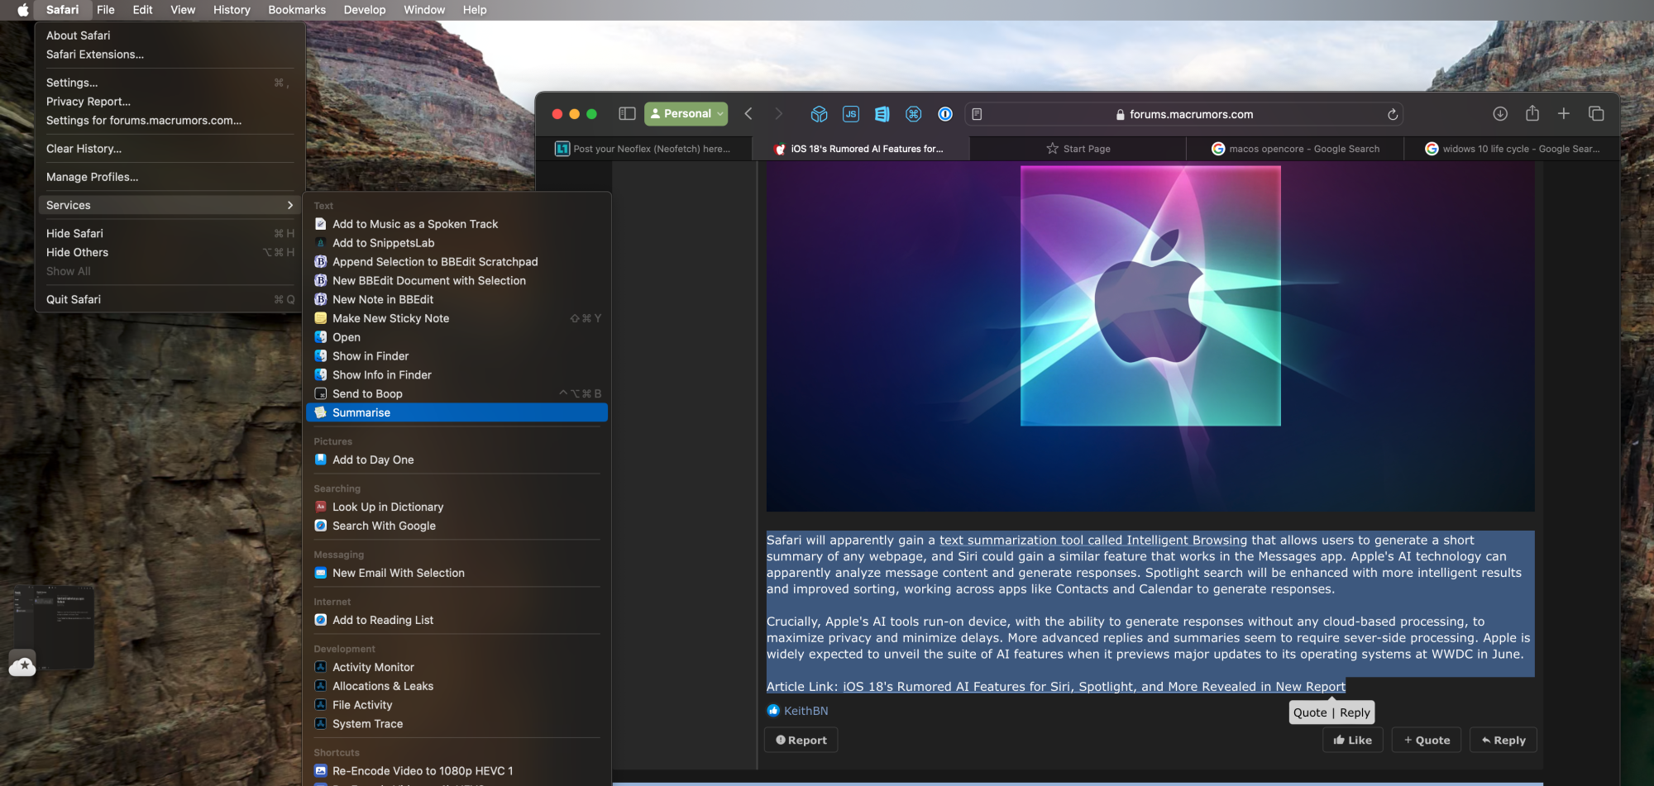Select Make New Sticky Note
This screenshot has width=1654, height=786.
pos(457,318)
